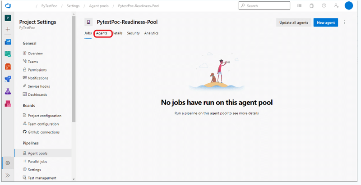Viewport: 361px width, 185px height.
Task: Click the Project Settings heading
Action: pos(38,22)
